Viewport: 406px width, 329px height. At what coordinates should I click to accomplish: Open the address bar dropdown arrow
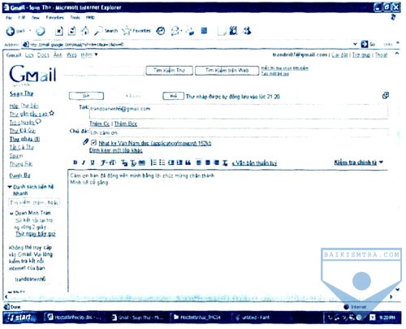click(x=356, y=44)
